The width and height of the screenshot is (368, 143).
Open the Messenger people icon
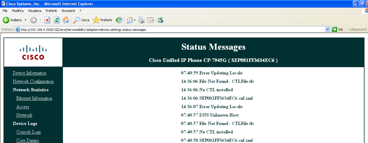(x=160, y=20)
